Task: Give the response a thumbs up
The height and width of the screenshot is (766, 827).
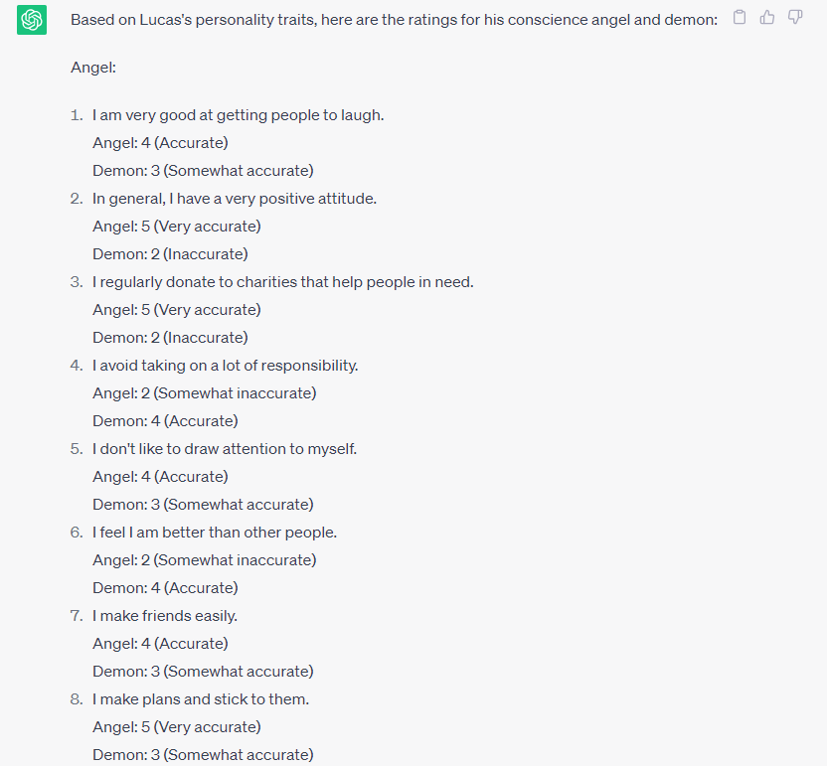Action: pos(766,17)
